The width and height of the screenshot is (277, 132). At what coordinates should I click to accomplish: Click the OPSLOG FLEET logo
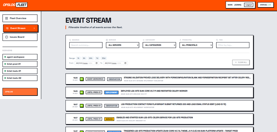[x=15, y=5]
